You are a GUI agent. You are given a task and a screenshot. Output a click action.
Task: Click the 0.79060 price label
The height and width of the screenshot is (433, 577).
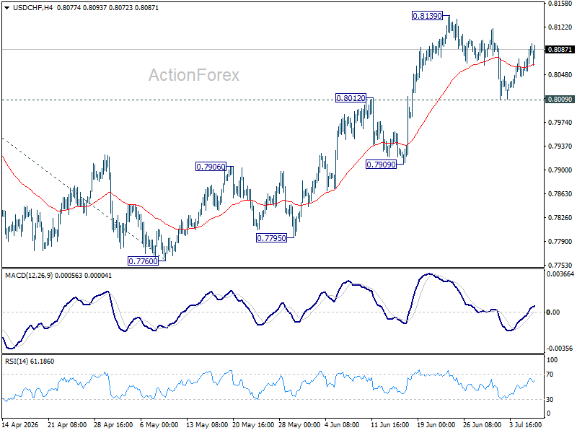pos(211,167)
